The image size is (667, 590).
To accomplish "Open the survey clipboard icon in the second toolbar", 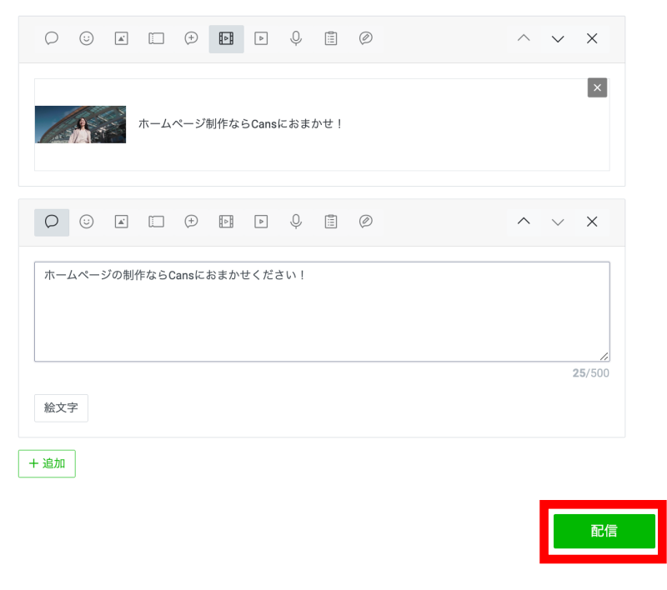I will point(331,222).
